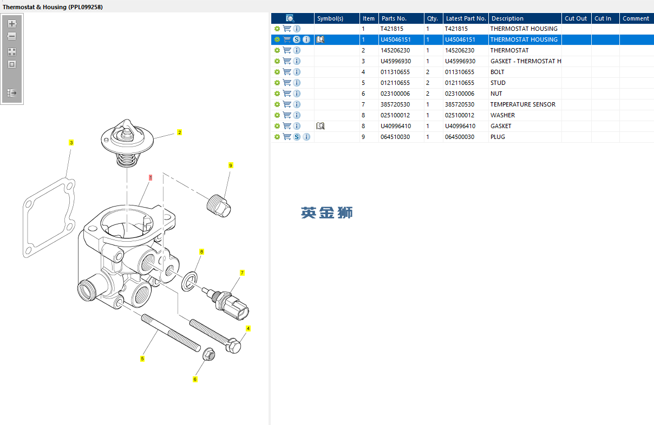Click gear icon for U45996930 row
Viewport: 654px width, 425px height.
[277, 61]
